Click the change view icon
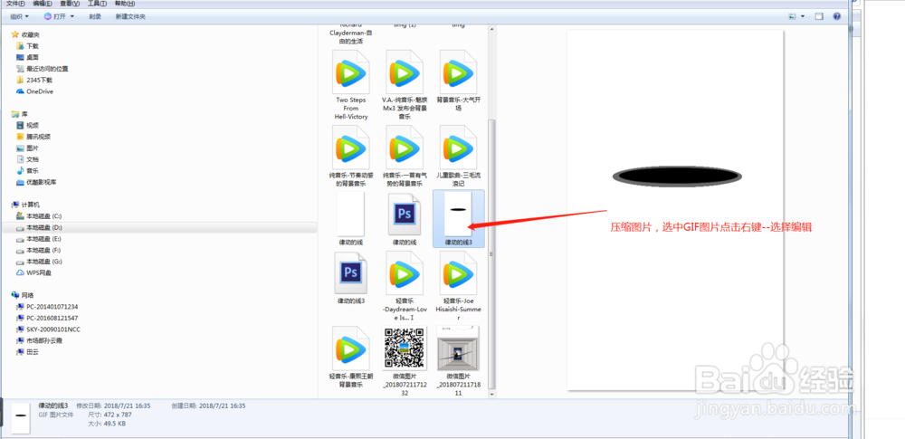 click(x=793, y=17)
